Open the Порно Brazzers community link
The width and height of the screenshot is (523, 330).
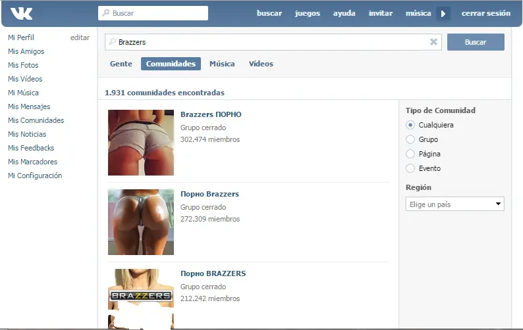coord(209,194)
